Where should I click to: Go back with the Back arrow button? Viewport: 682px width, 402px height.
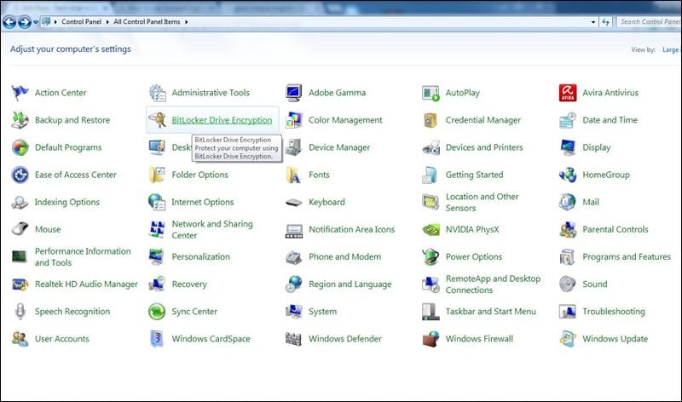point(9,22)
